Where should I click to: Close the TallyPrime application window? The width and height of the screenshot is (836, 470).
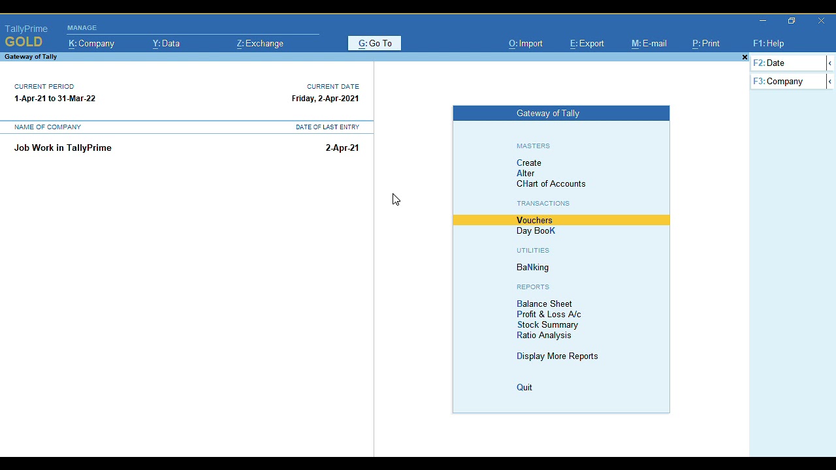(821, 21)
